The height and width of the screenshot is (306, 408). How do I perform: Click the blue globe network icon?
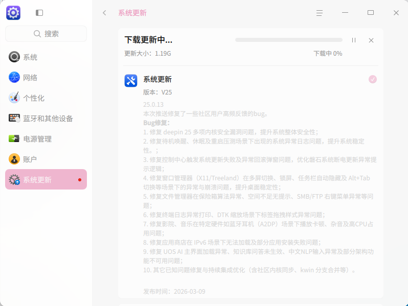pyautogui.click(x=14, y=78)
